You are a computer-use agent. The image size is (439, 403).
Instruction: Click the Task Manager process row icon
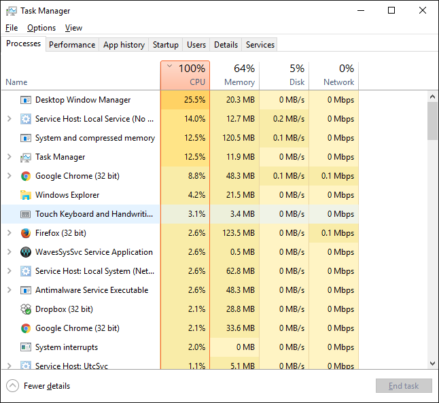click(x=26, y=157)
